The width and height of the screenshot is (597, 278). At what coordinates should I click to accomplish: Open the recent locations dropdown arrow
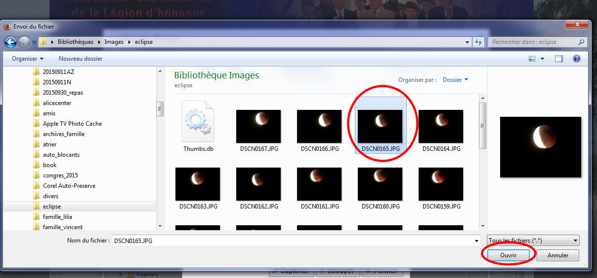[x=34, y=42]
